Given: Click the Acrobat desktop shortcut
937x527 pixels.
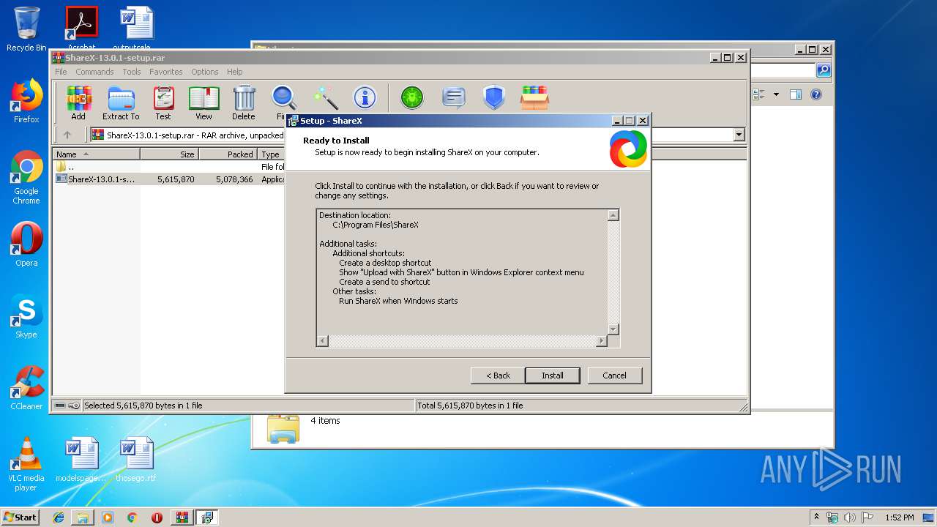Looking at the screenshot, I should tap(81, 29).
